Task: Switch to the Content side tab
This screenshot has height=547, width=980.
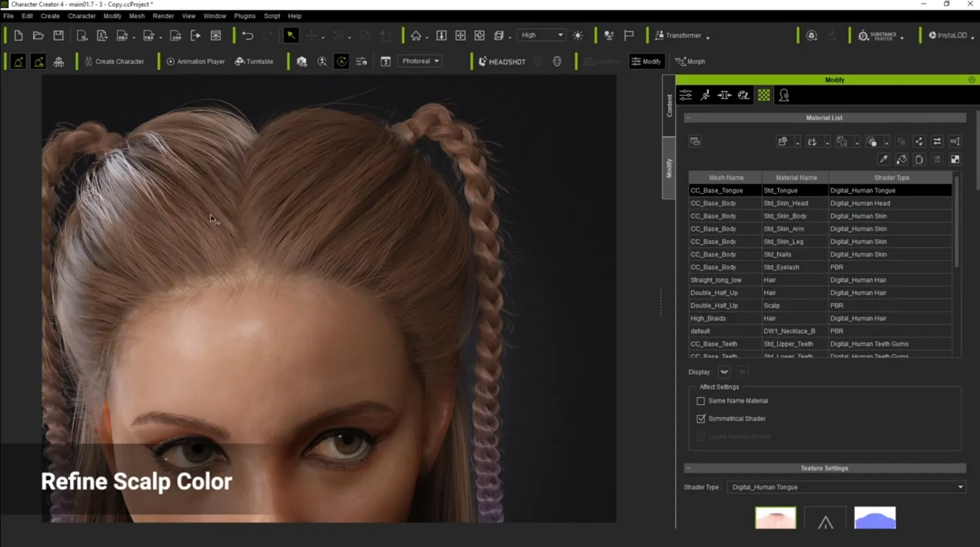Action: [669, 106]
